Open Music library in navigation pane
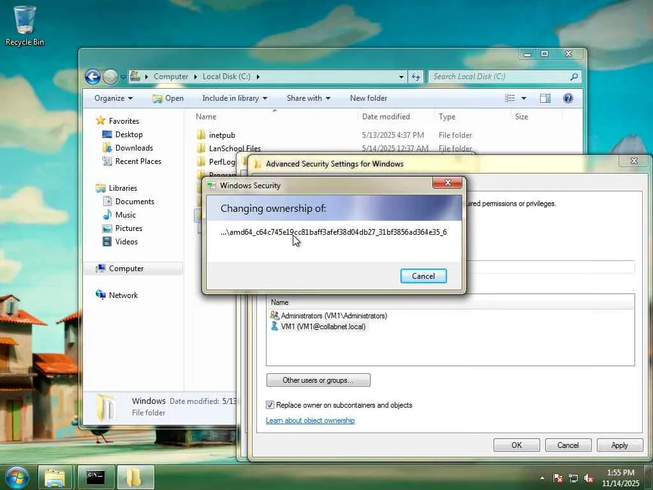653x490 pixels. point(126,215)
